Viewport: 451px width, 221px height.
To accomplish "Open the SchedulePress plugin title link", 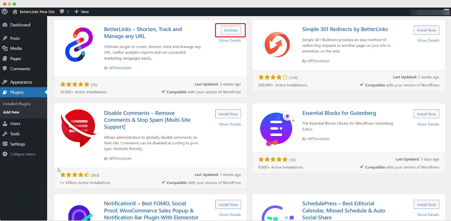I will click(x=344, y=210).
